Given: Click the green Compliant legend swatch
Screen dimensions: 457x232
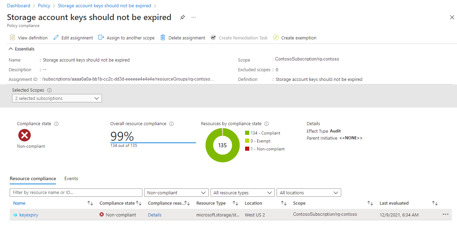Looking at the screenshot, I should [247, 133].
